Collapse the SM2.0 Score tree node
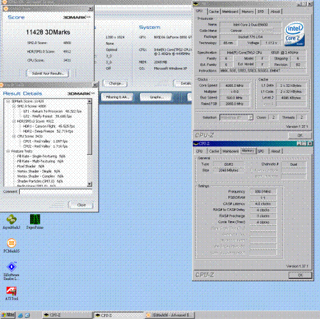Image resolution: width=320 pixels, height=319 pixels. [14, 106]
